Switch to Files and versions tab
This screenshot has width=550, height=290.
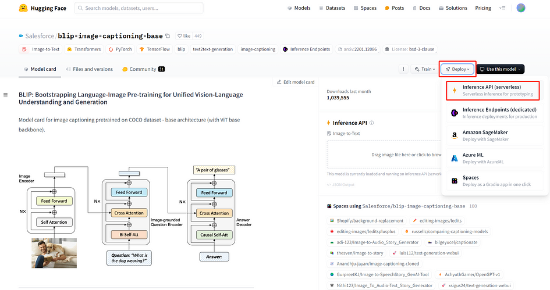tap(90, 69)
